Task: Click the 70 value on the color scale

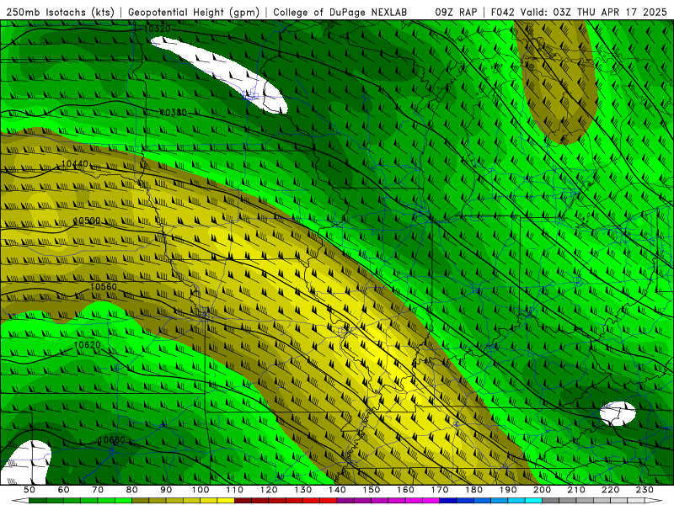Action: 98,490
